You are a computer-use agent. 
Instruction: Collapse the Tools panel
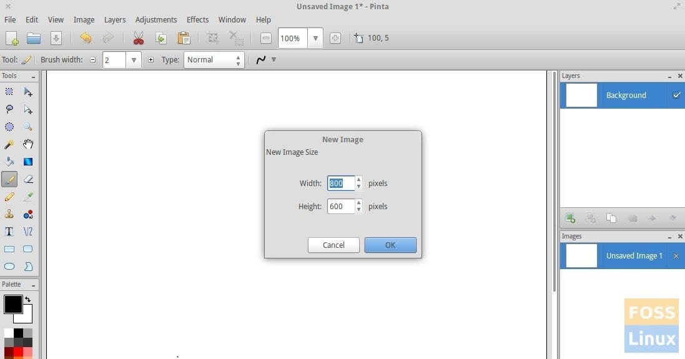[x=33, y=76]
